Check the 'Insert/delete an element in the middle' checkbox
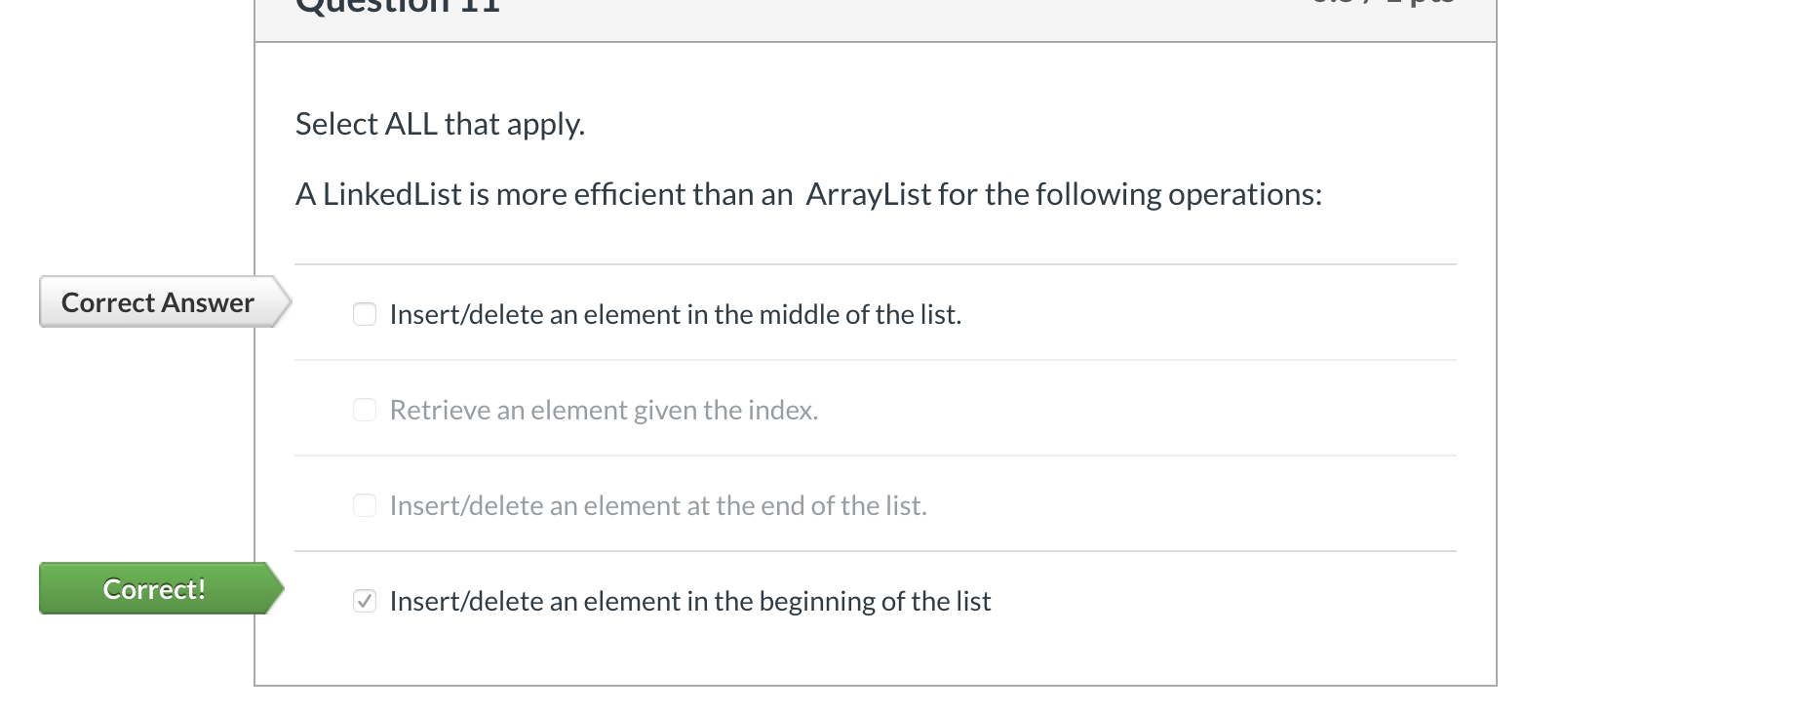The width and height of the screenshot is (1800, 714). [x=364, y=314]
